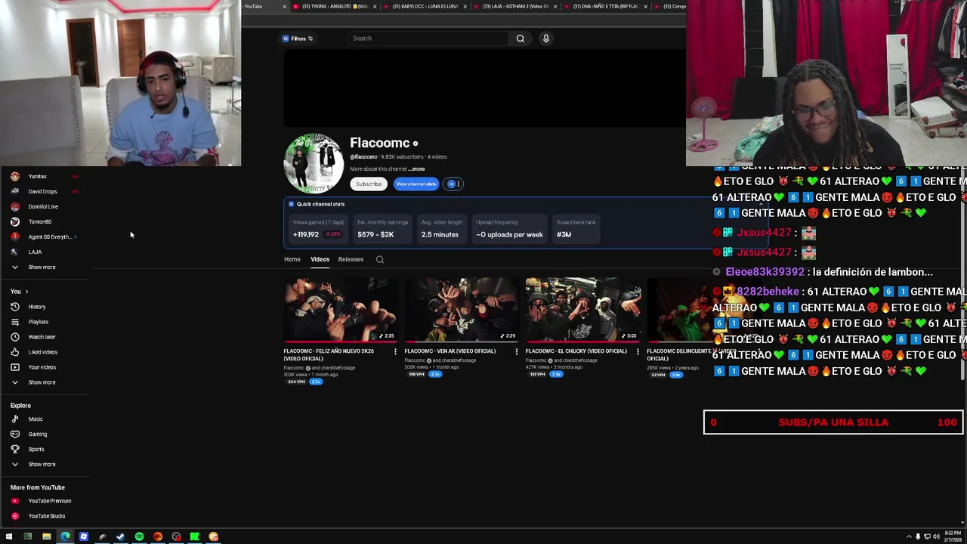The height and width of the screenshot is (544, 967).
Task: Open Steam from taskbar
Action: click(x=120, y=536)
